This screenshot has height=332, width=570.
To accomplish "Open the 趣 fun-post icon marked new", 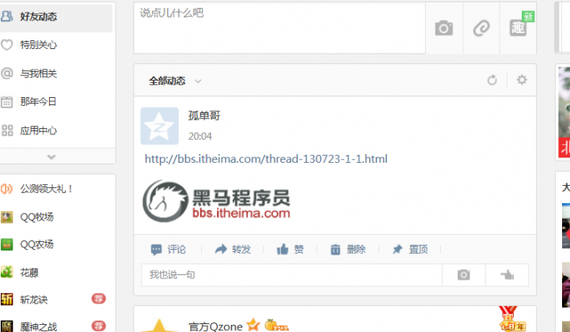I will 518,28.
